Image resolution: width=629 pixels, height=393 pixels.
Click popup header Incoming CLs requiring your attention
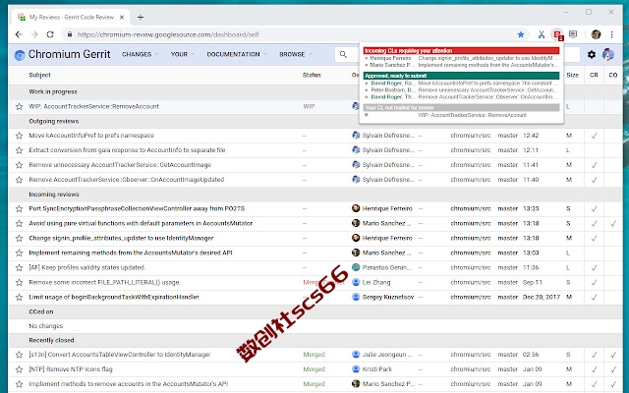pyautogui.click(x=461, y=50)
